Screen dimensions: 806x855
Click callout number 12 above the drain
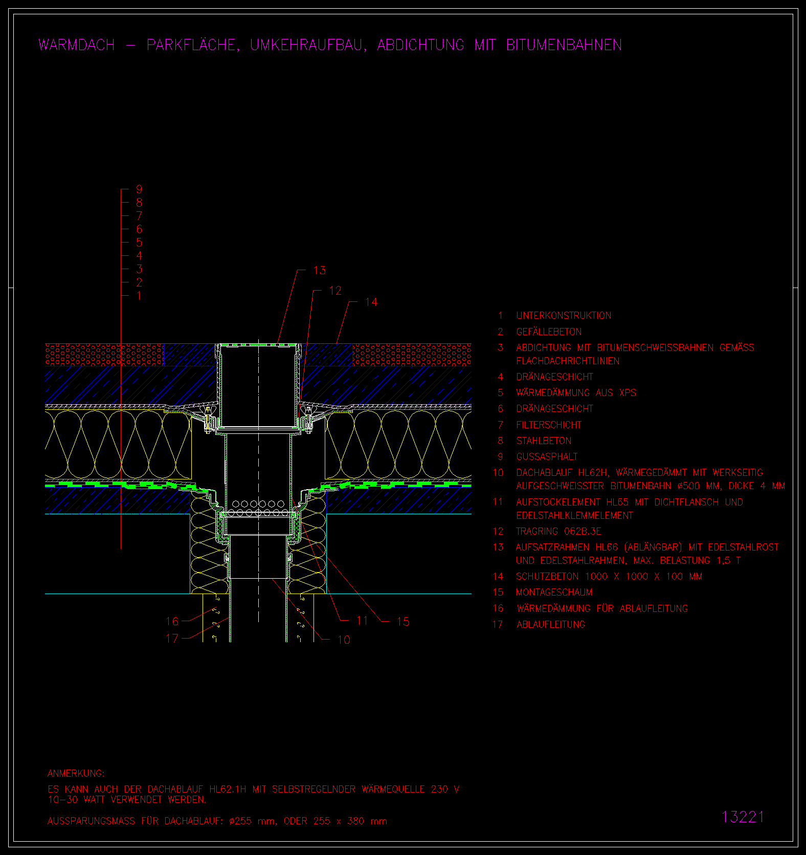click(x=335, y=291)
